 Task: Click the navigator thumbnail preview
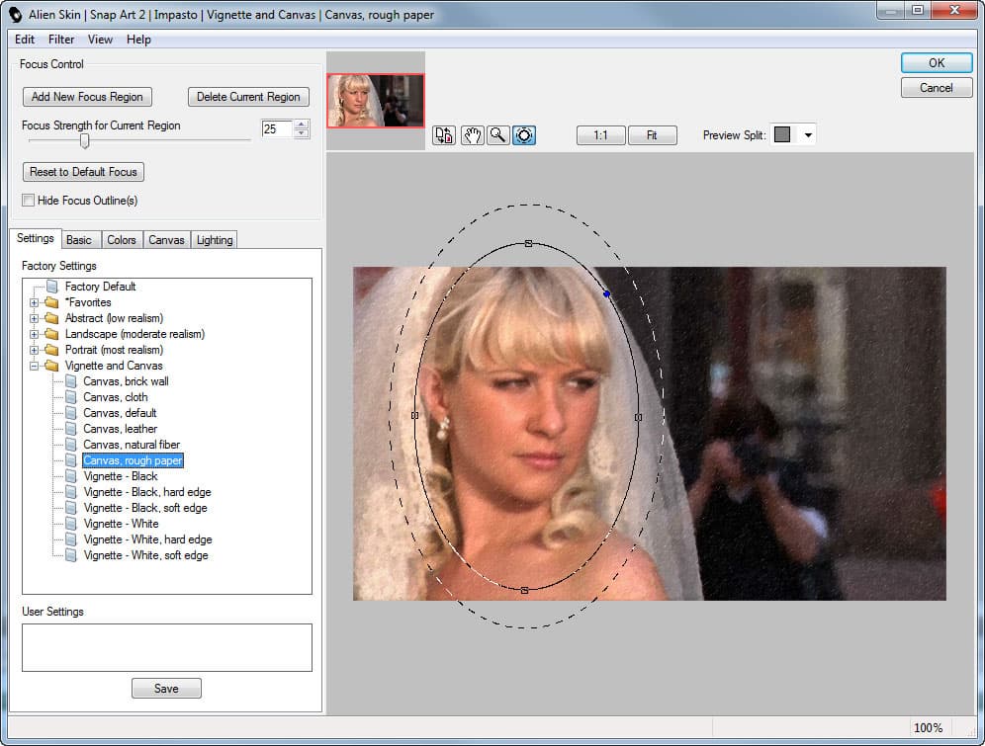click(376, 101)
